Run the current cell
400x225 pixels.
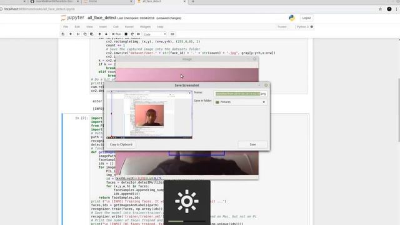pos(117,34)
